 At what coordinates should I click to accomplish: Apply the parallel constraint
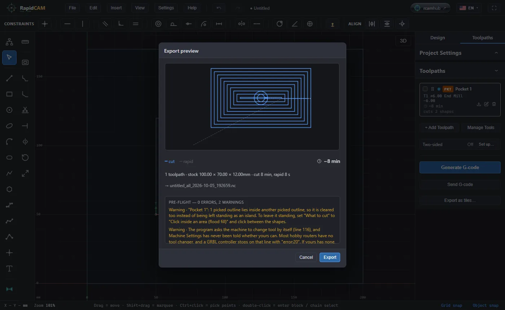tap(105, 24)
